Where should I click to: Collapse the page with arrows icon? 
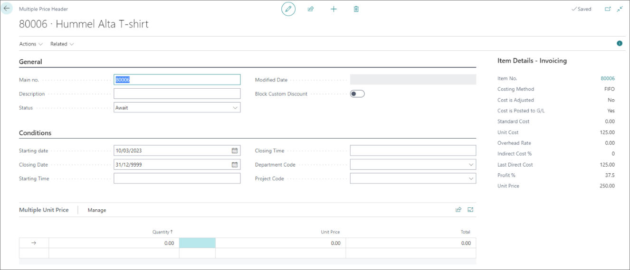click(x=620, y=9)
